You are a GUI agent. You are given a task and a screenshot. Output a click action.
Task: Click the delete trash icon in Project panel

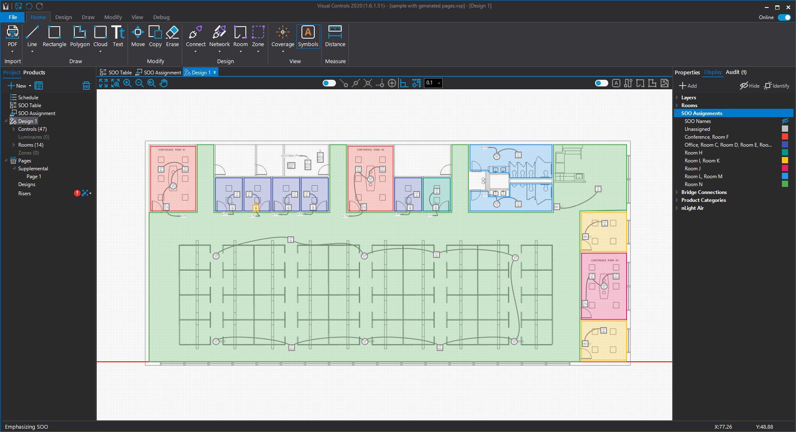[86, 86]
